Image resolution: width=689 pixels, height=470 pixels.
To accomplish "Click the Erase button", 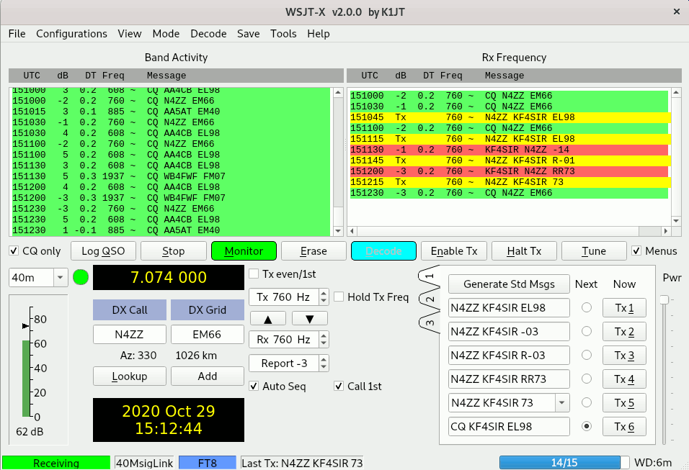I will 314,251.
